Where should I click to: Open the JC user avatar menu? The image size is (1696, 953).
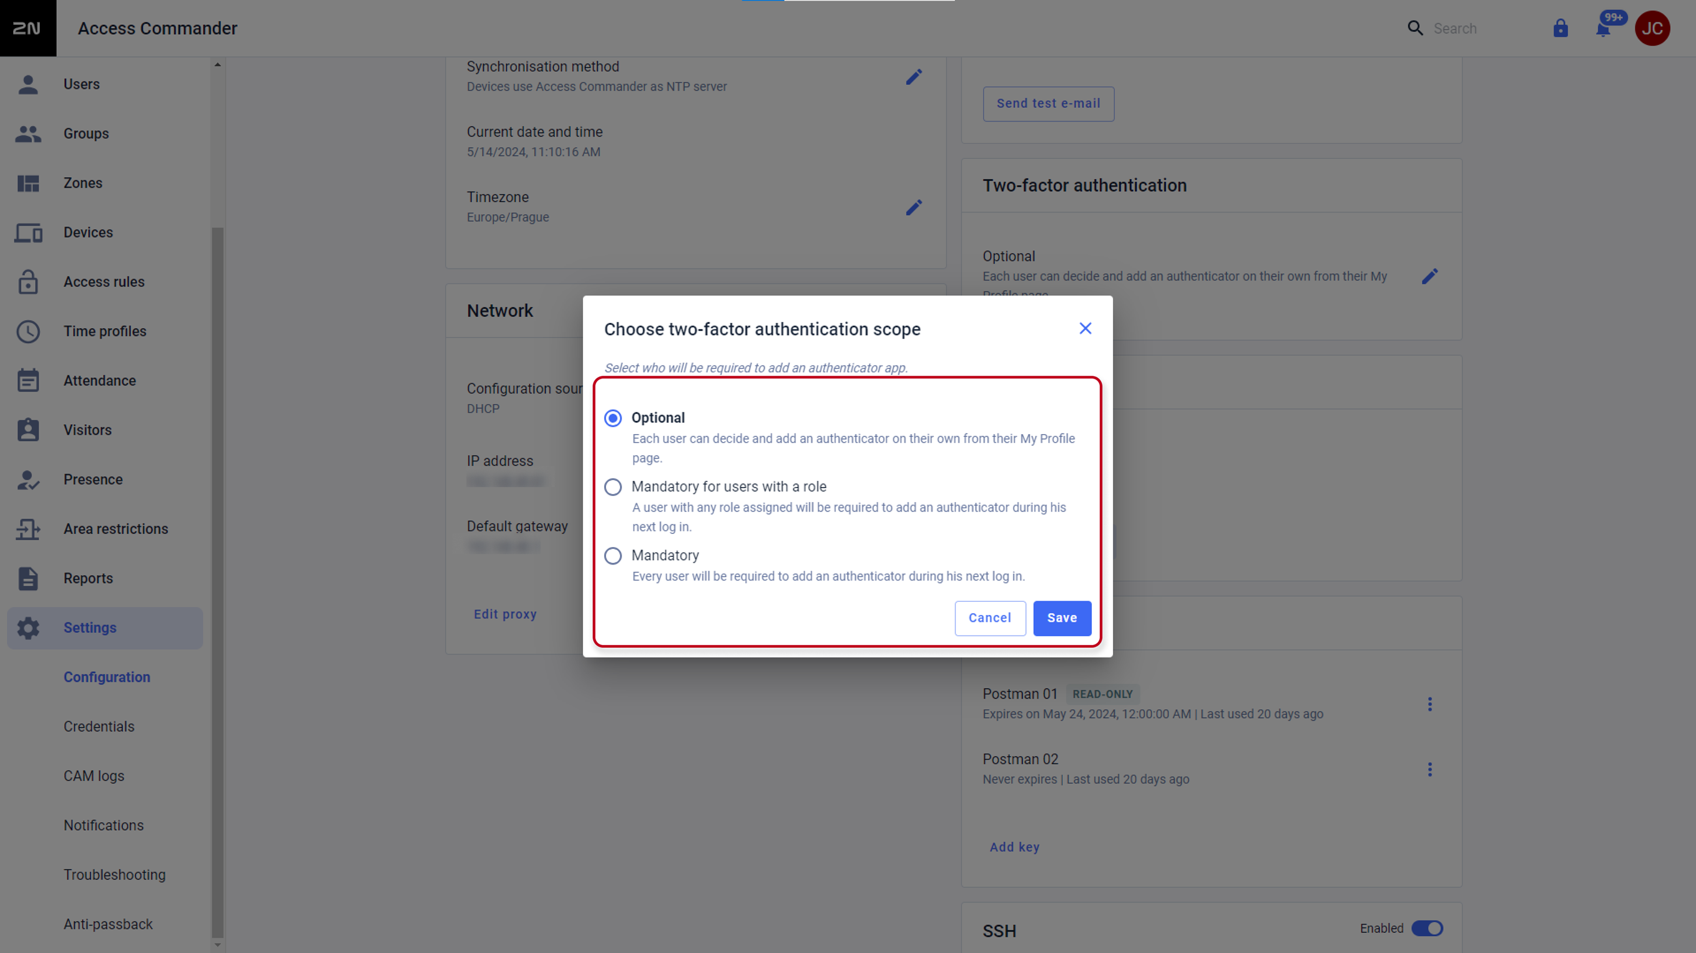point(1652,28)
